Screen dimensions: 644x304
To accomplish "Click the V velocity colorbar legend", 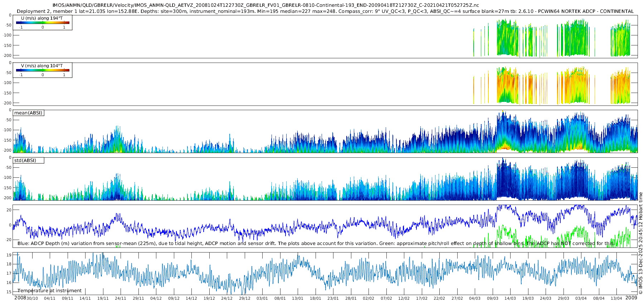I will [42, 70].
